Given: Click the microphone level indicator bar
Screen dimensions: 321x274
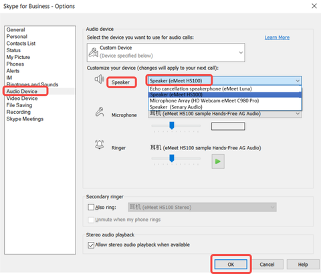Looking at the screenshot, I should pyautogui.click(x=228, y=127).
